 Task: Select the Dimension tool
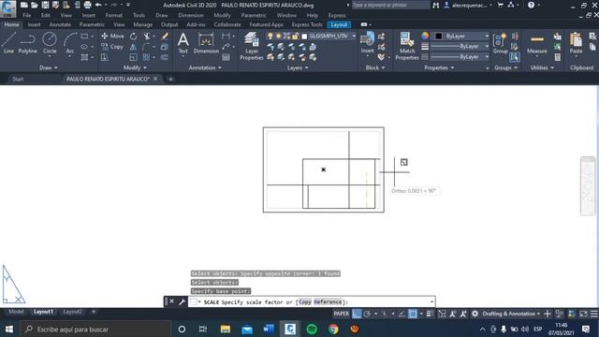point(206,43)
